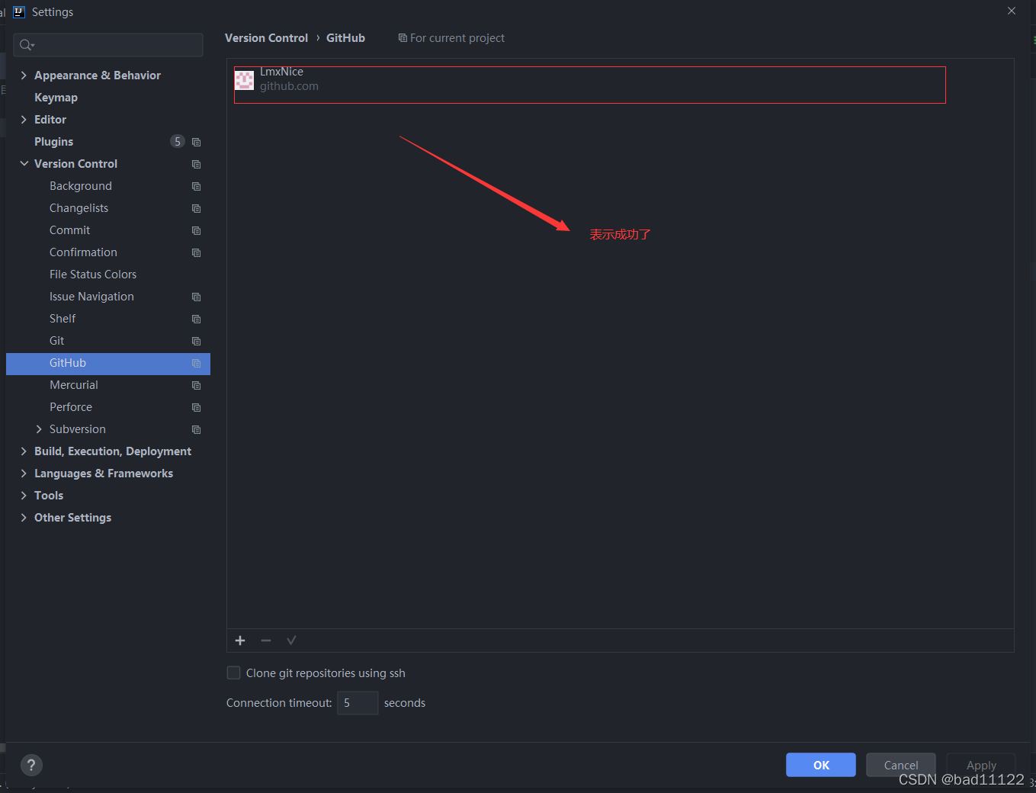This screenshot has width=1036, height=793.
Task: Select Changelists settings
Action: (x=79, y=208)
